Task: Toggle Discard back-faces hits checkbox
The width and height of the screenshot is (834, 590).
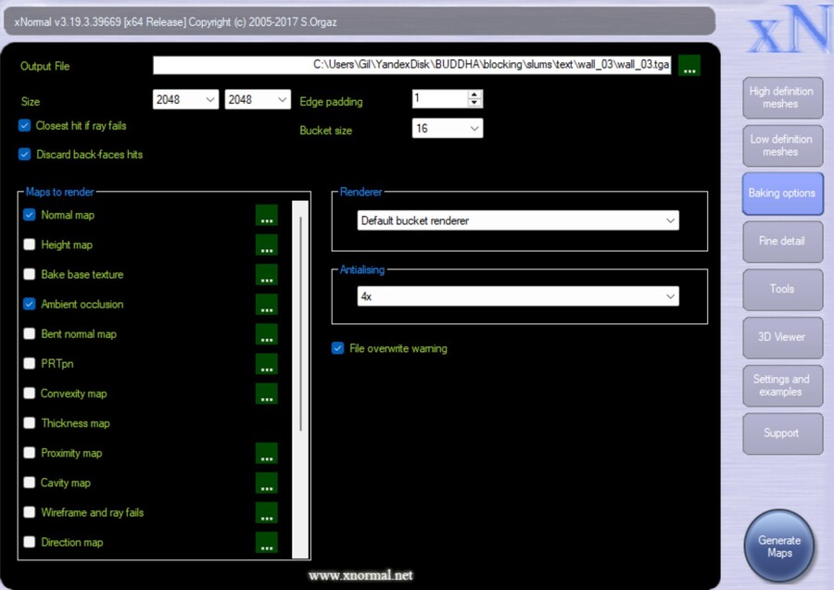Action: (x=24, y=155)
